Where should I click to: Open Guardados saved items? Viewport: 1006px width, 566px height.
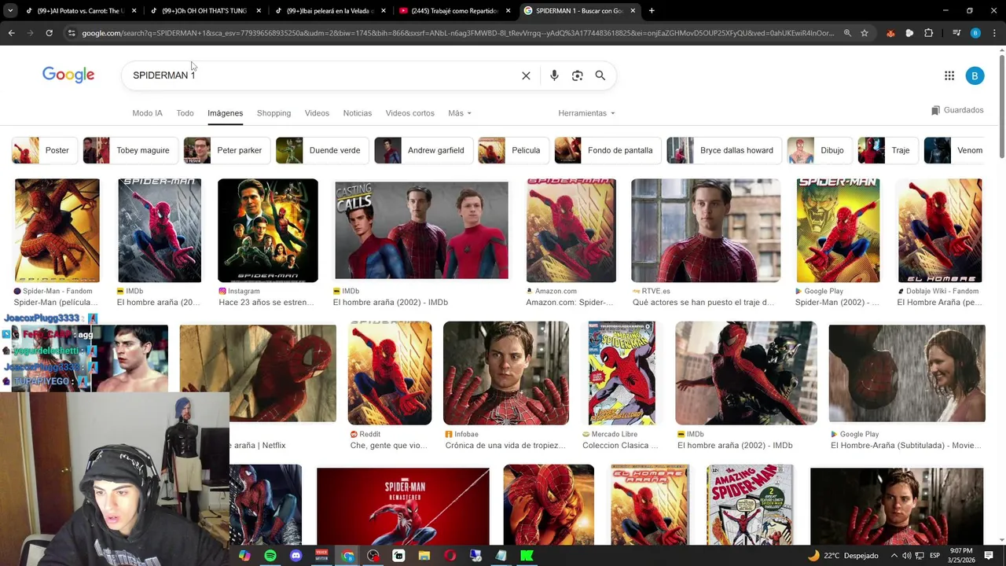(957, 110)
